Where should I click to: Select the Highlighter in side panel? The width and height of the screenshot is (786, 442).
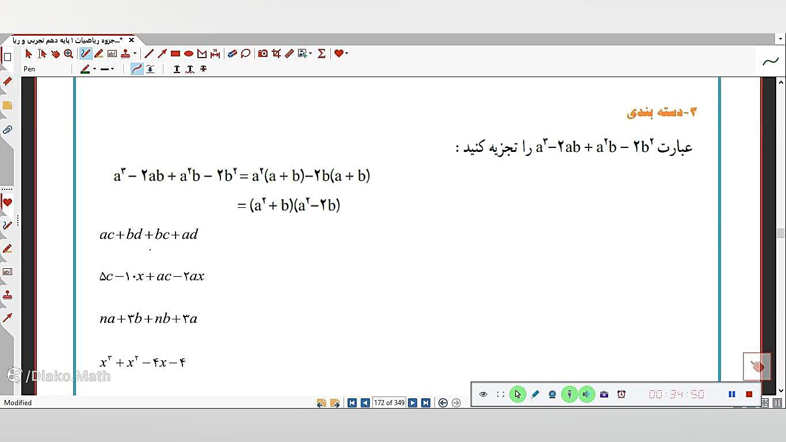tap(7, 249)
